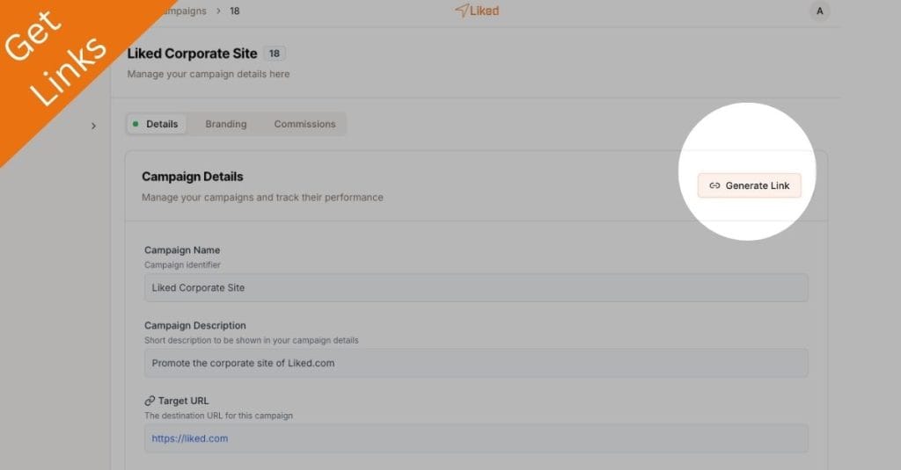
Task: Click the breadcrumb chevron separator before 18
Action: coord(216,11)
